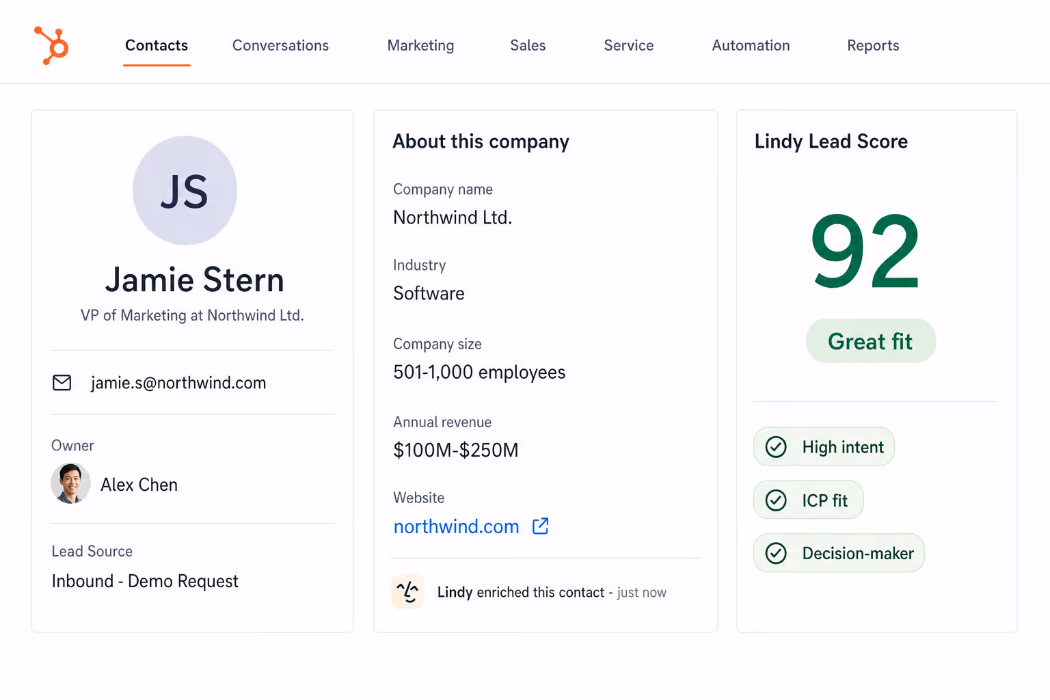The height and width of the screenshot is (700, 1050).
Task: Open the Contacts tab
Action: 157,45
